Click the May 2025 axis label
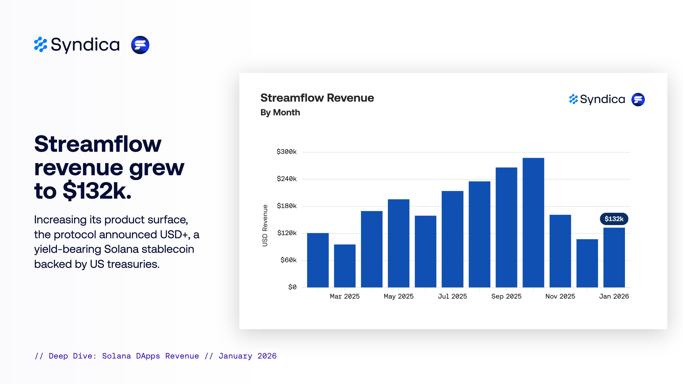683x384 pixels. (x=399, y=296)
